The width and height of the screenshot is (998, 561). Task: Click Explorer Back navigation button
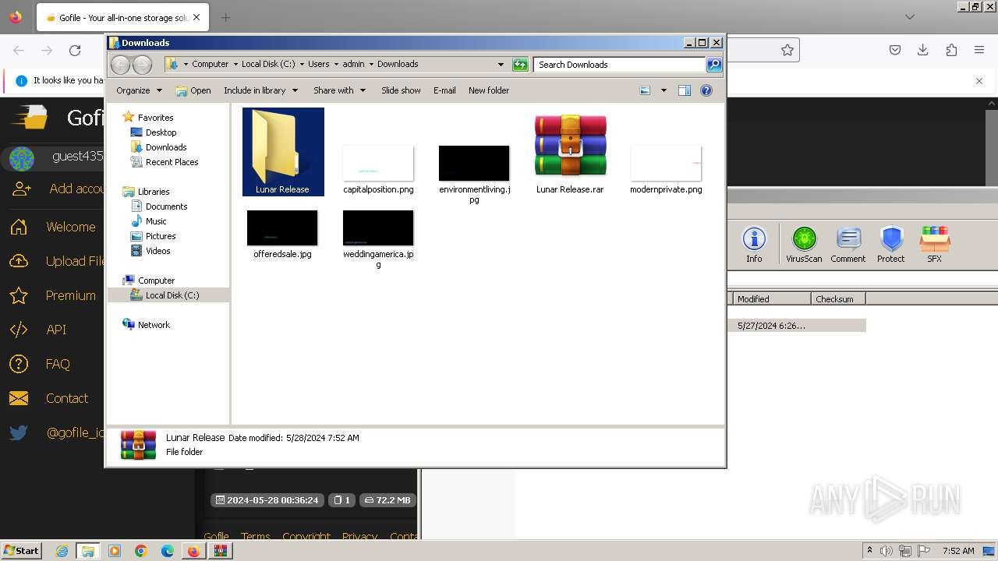coord(120,65)
